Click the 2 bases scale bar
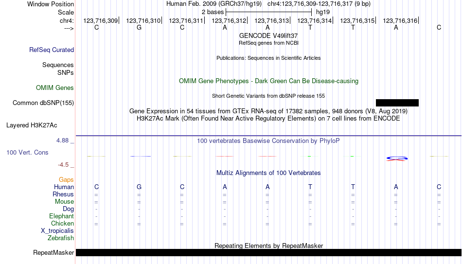Viewport: 462px width, 264px height. tap(268, 12)
